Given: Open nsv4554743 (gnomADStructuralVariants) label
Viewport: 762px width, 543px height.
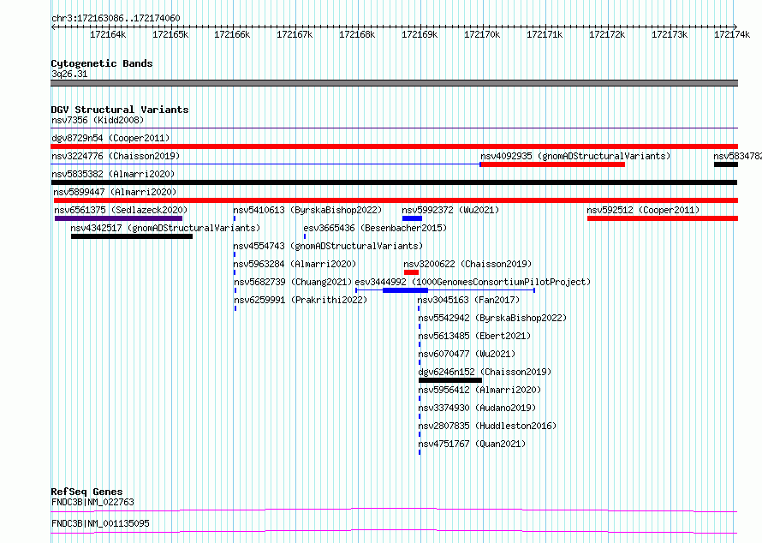Looking at the screenshot, I should pyautogui.click(x=328, y=246).
